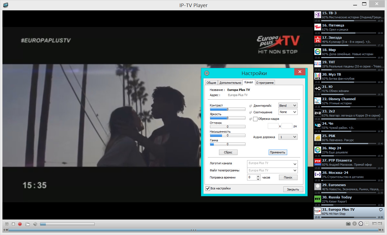The image size is (387, 235).
Task: Open the Аудио дорожка dropdown
Action: click(x=288, y=137)
